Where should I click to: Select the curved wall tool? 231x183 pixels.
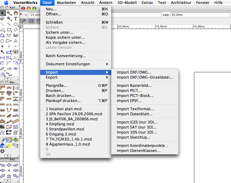(9, 88)
